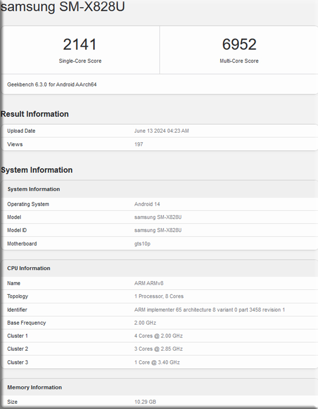Select the value Android 14
This screenshot has width=318, height=409.
coord(147,204)
